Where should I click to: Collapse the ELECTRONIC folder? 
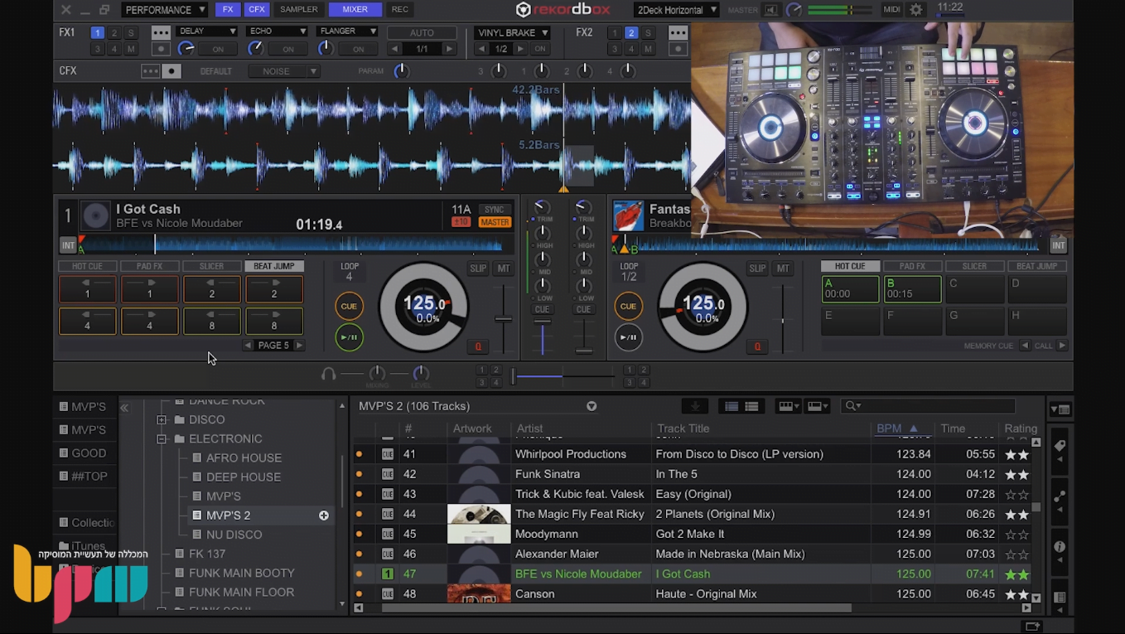(162, 438)
